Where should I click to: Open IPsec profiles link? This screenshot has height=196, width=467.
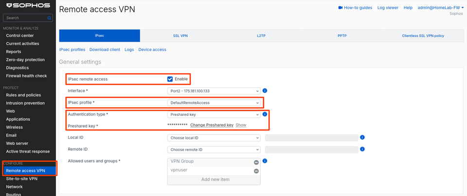pyautogui.click(x=72, y=49)
